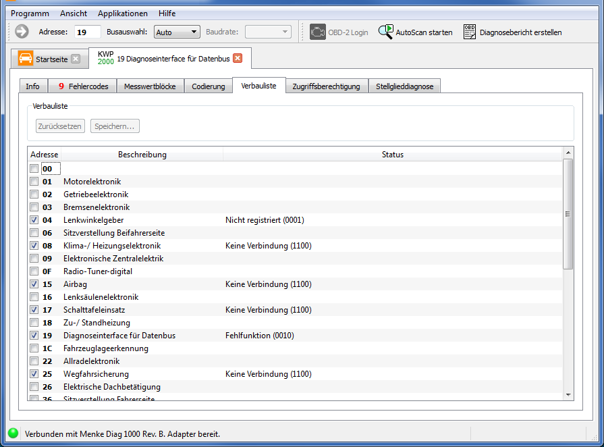604x447 pixels.
Task: Toggle checkbox for 03 Bremsenelektronik
Action: (34, 207)
